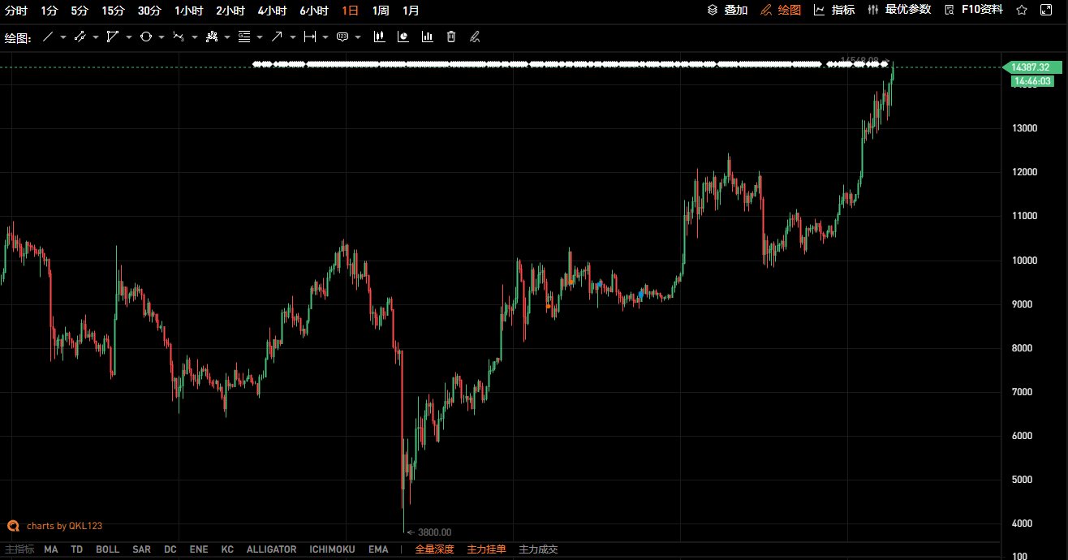Select the horizontal measure tool

coord(311,37)
